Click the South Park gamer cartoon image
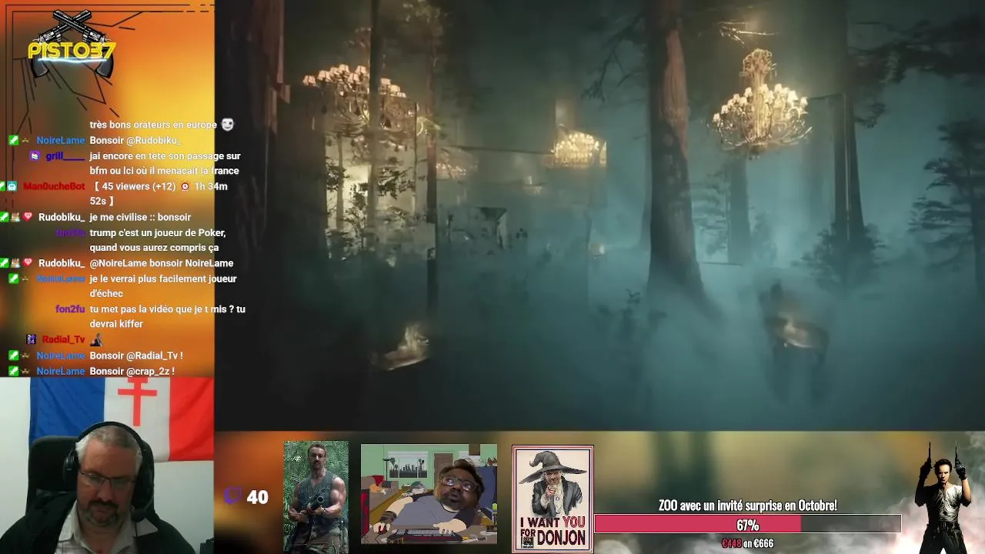This screenshot has height=554, width=985. [429, 494]
